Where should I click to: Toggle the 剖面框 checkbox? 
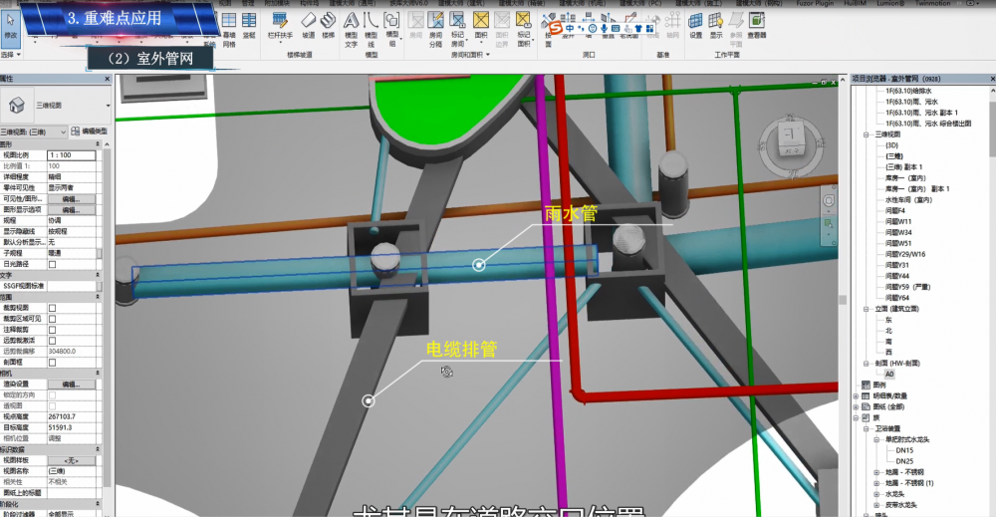[x=52, y=362]
